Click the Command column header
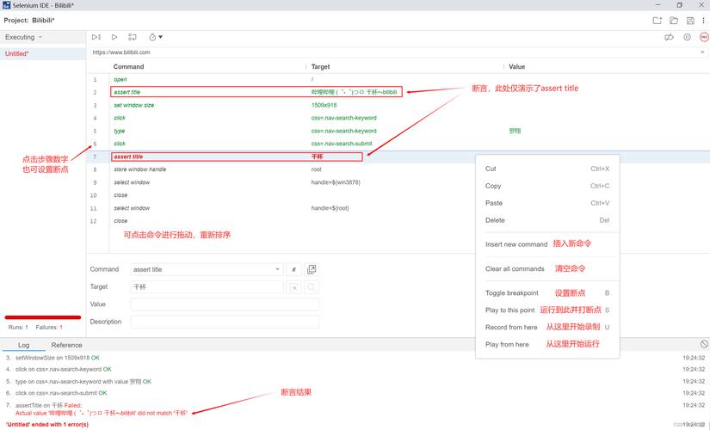Image resolution: width=710 pixels, height=430 pixels. point(128,66)
